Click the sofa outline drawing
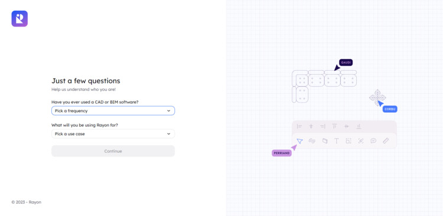The width and height of the screenshot is (443, 216). click(324, 86)
